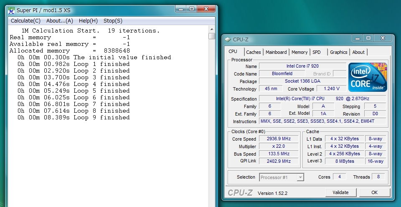Click Stop(S) in the menu bar

pos(113,20)
